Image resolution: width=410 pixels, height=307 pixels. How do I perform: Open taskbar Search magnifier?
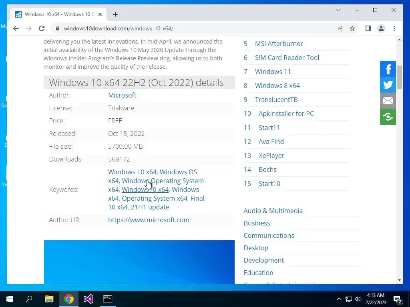coord(29,299)
